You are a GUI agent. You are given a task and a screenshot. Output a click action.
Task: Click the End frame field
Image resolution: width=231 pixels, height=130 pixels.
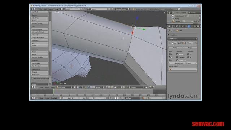point(86,98)
